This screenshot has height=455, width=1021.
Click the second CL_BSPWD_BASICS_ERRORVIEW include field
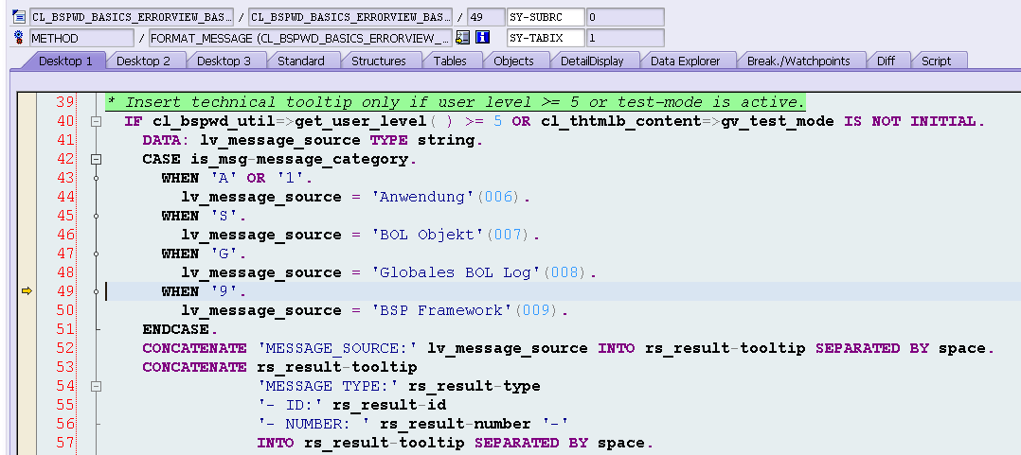point(350,17)
